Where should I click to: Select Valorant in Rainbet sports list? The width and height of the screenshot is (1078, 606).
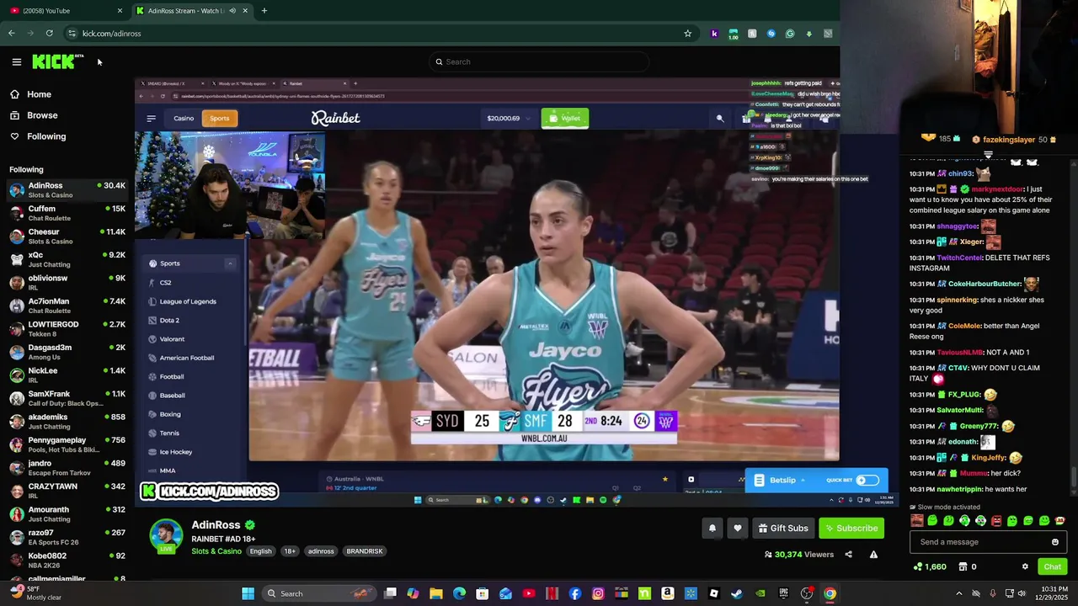(x=172, y=339)
